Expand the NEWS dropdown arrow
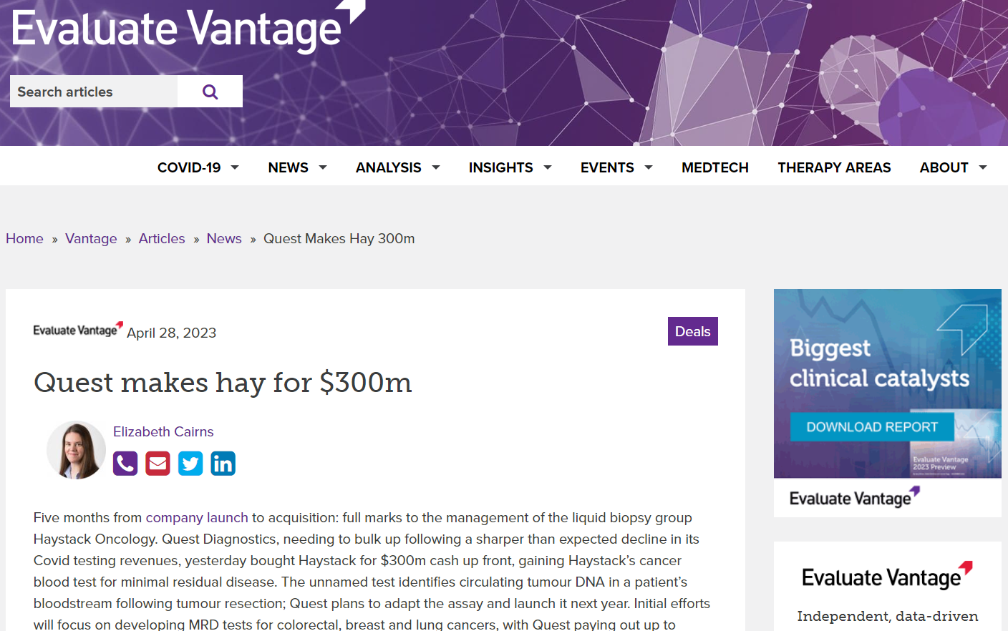 pyautogui.click(x=323, y=167)
